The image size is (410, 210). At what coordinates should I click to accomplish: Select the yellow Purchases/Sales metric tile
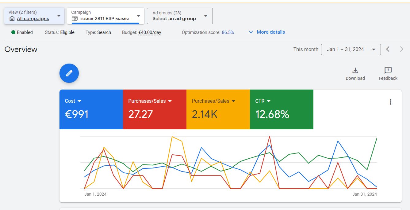point(218,109)
